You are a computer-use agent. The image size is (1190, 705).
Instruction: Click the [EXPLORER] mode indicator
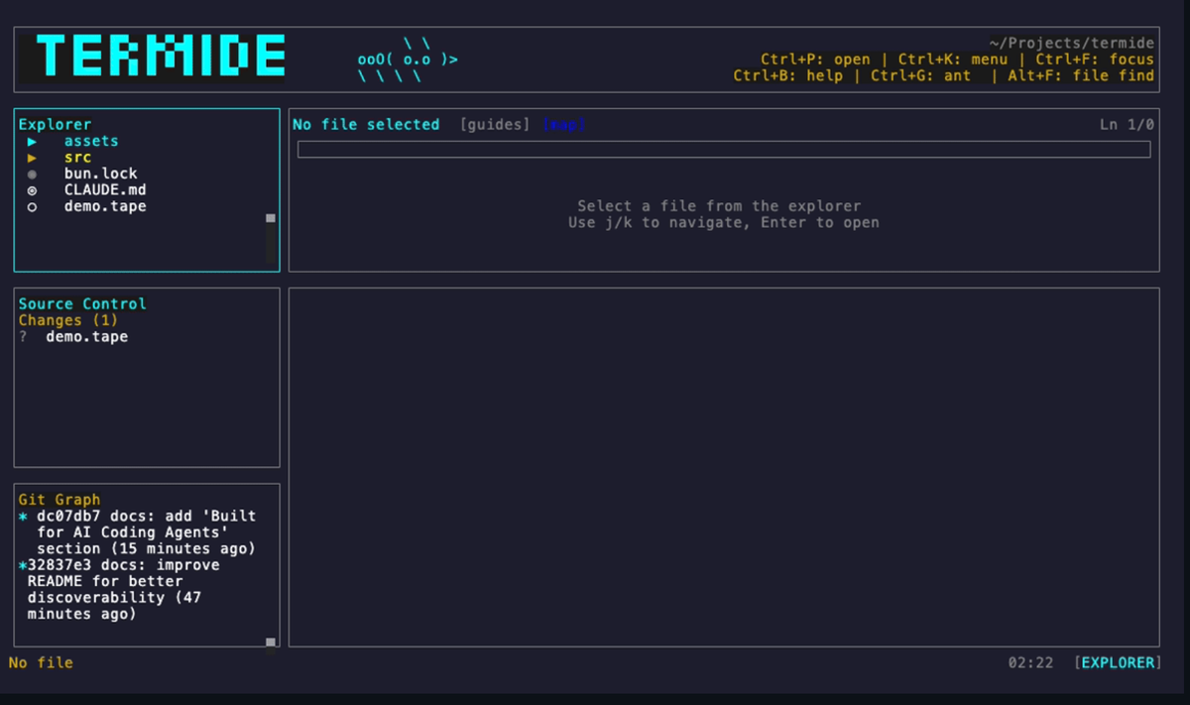[1118, 662]
